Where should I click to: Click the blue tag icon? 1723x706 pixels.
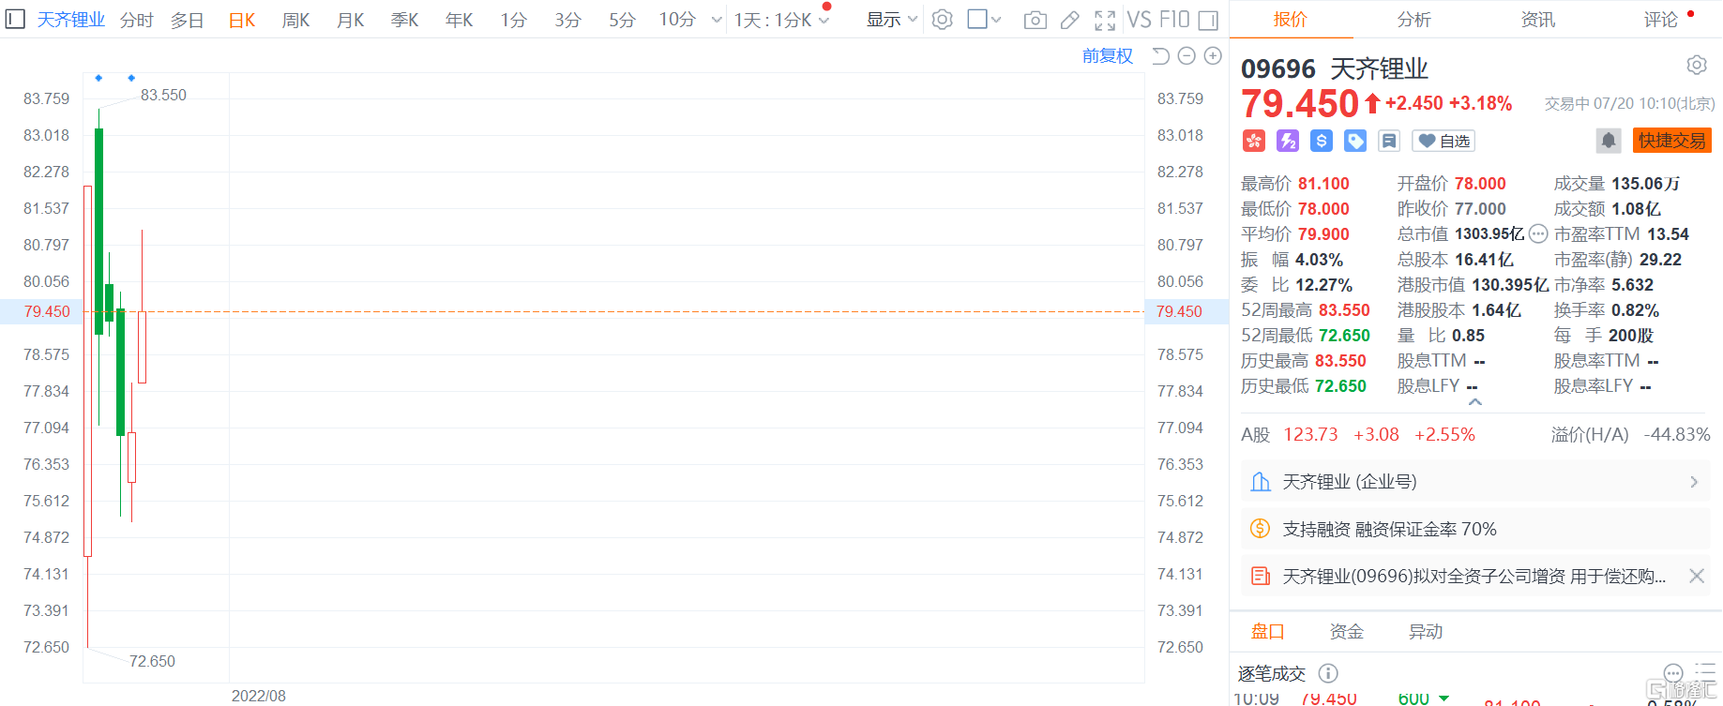tap(1355, 141)
